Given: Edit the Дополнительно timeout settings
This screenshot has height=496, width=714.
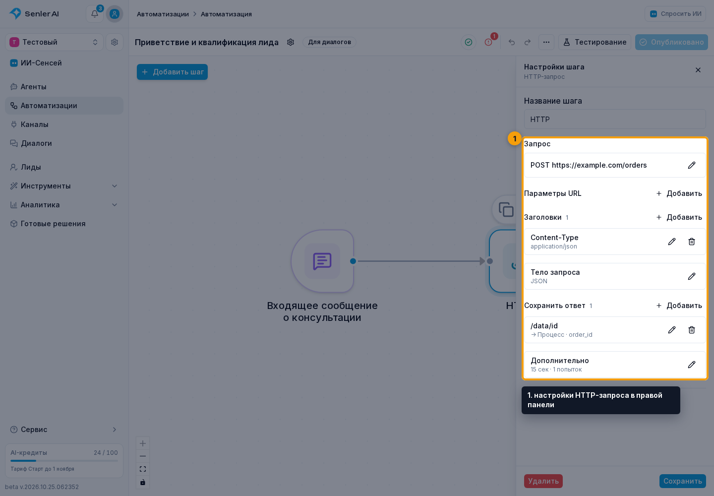Looking at the screenshot, I should [x=692, y=365].
